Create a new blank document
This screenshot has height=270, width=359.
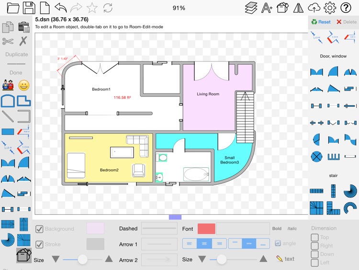point(45,8)
